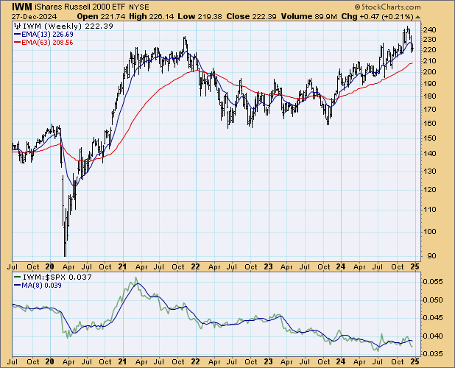Click the 0.045 ratio axis label
Viewport: 455px width, 368px height.
433,318
